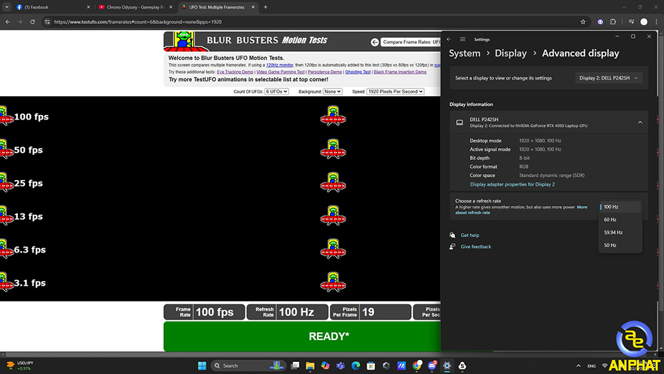
Task: Close the Facebook tab
Action: [x=88, y=7]
